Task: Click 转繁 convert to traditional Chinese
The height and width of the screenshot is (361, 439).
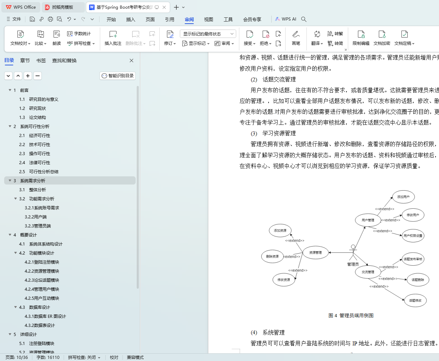Action: coord(335,34)
